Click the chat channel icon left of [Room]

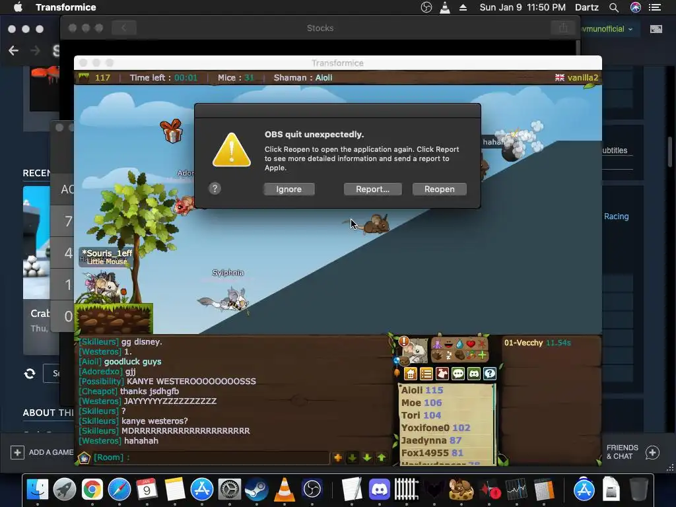84,457
